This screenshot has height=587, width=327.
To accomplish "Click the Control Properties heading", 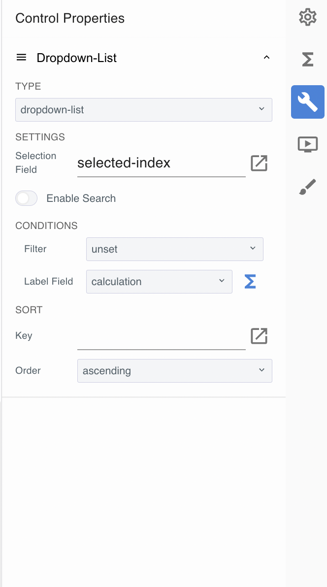I will [70, 19].
